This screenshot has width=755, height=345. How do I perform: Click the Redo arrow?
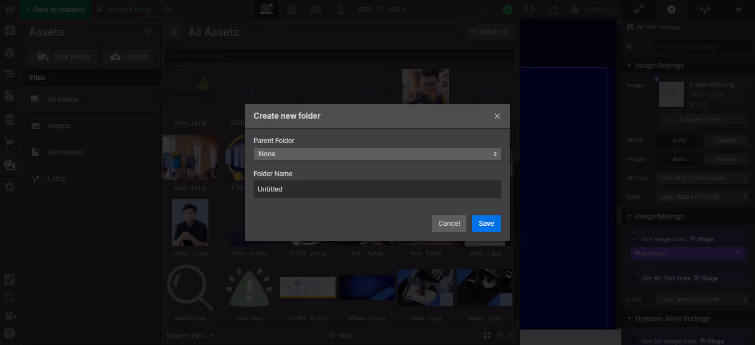[487, 9]
